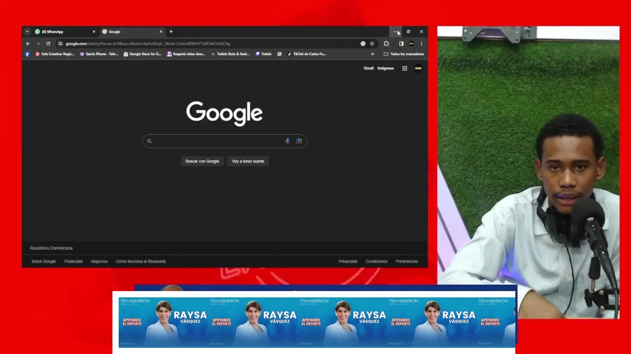Open Gartic Phone bookmark
Image resolution: width=631 pixels, height=354 pixels.
coord(99,54)
